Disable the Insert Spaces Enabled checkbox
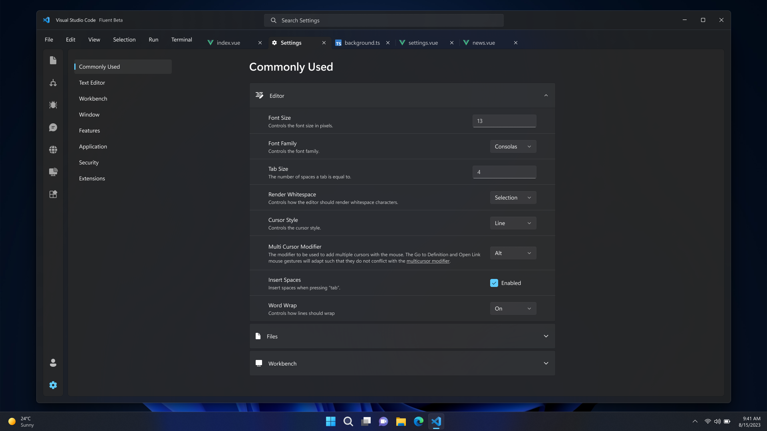 494,283
